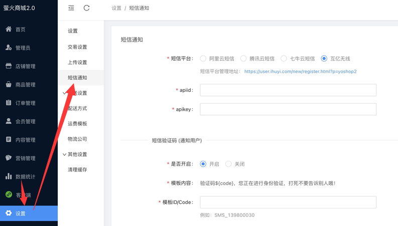
Task: Go to 上传设置 in settings submenu
Action: click(x=77, y=63)
